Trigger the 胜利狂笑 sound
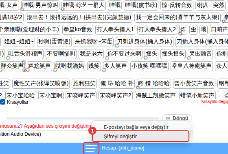This screenshot has height=154, width=228. tap(84, 83)
